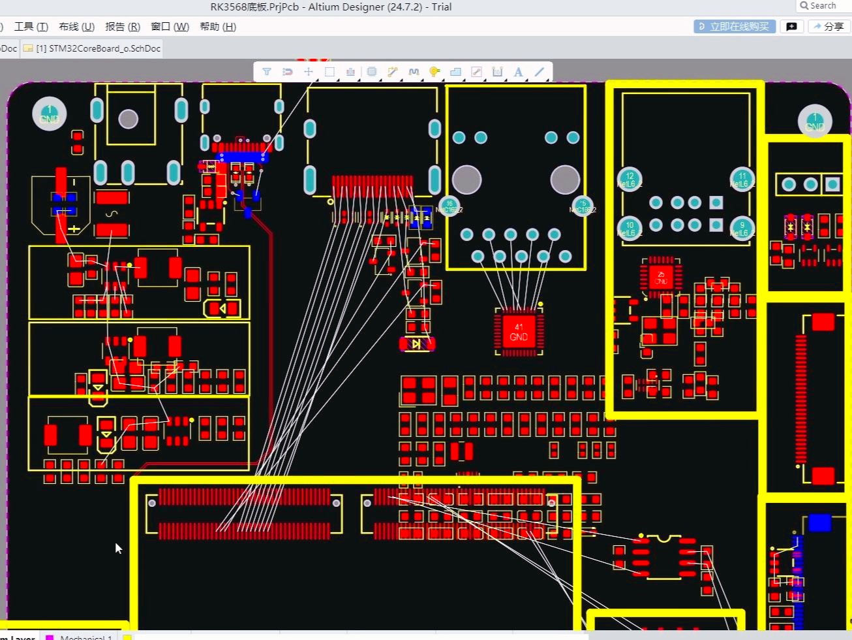Choose the place text string tool
The image size is (852, 640).
[518, 72]
